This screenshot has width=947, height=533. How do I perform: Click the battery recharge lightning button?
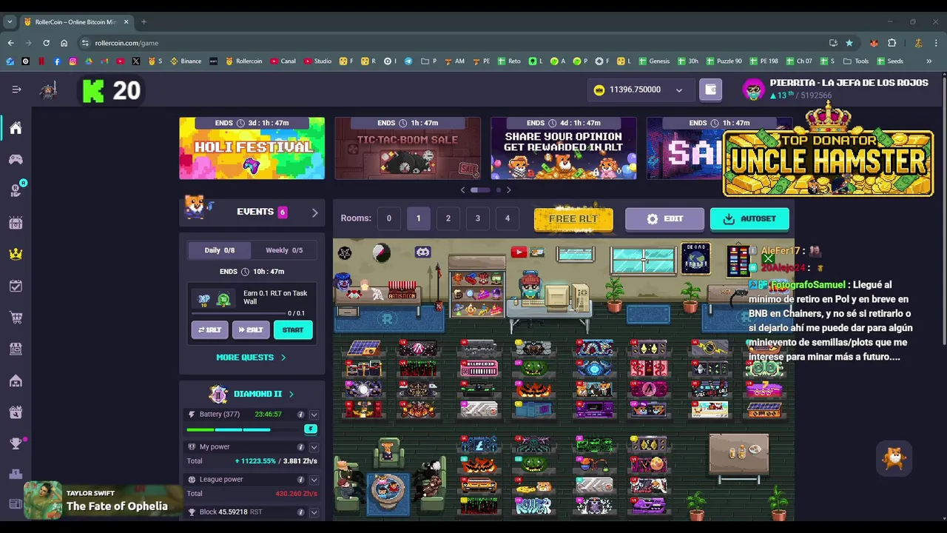(311, 429)
